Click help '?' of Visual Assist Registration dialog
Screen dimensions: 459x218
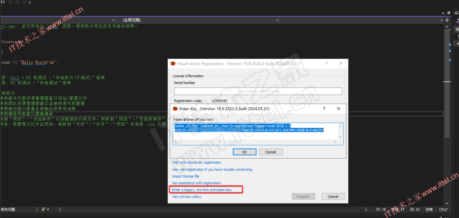tap(326, 64)
